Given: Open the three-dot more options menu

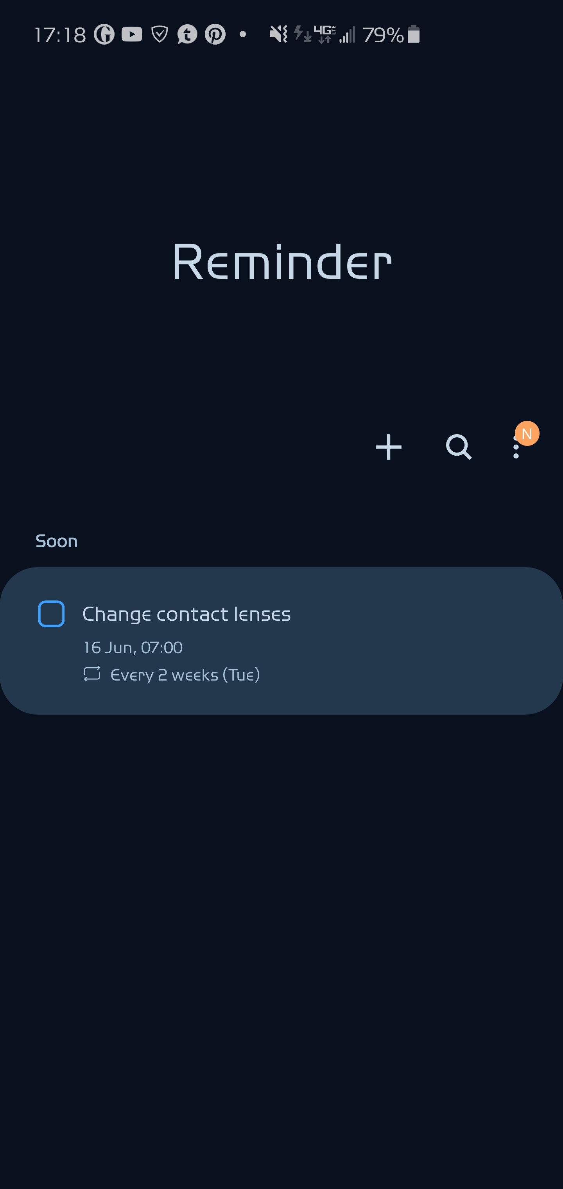Looking at the screenshot, I should 516,447.
